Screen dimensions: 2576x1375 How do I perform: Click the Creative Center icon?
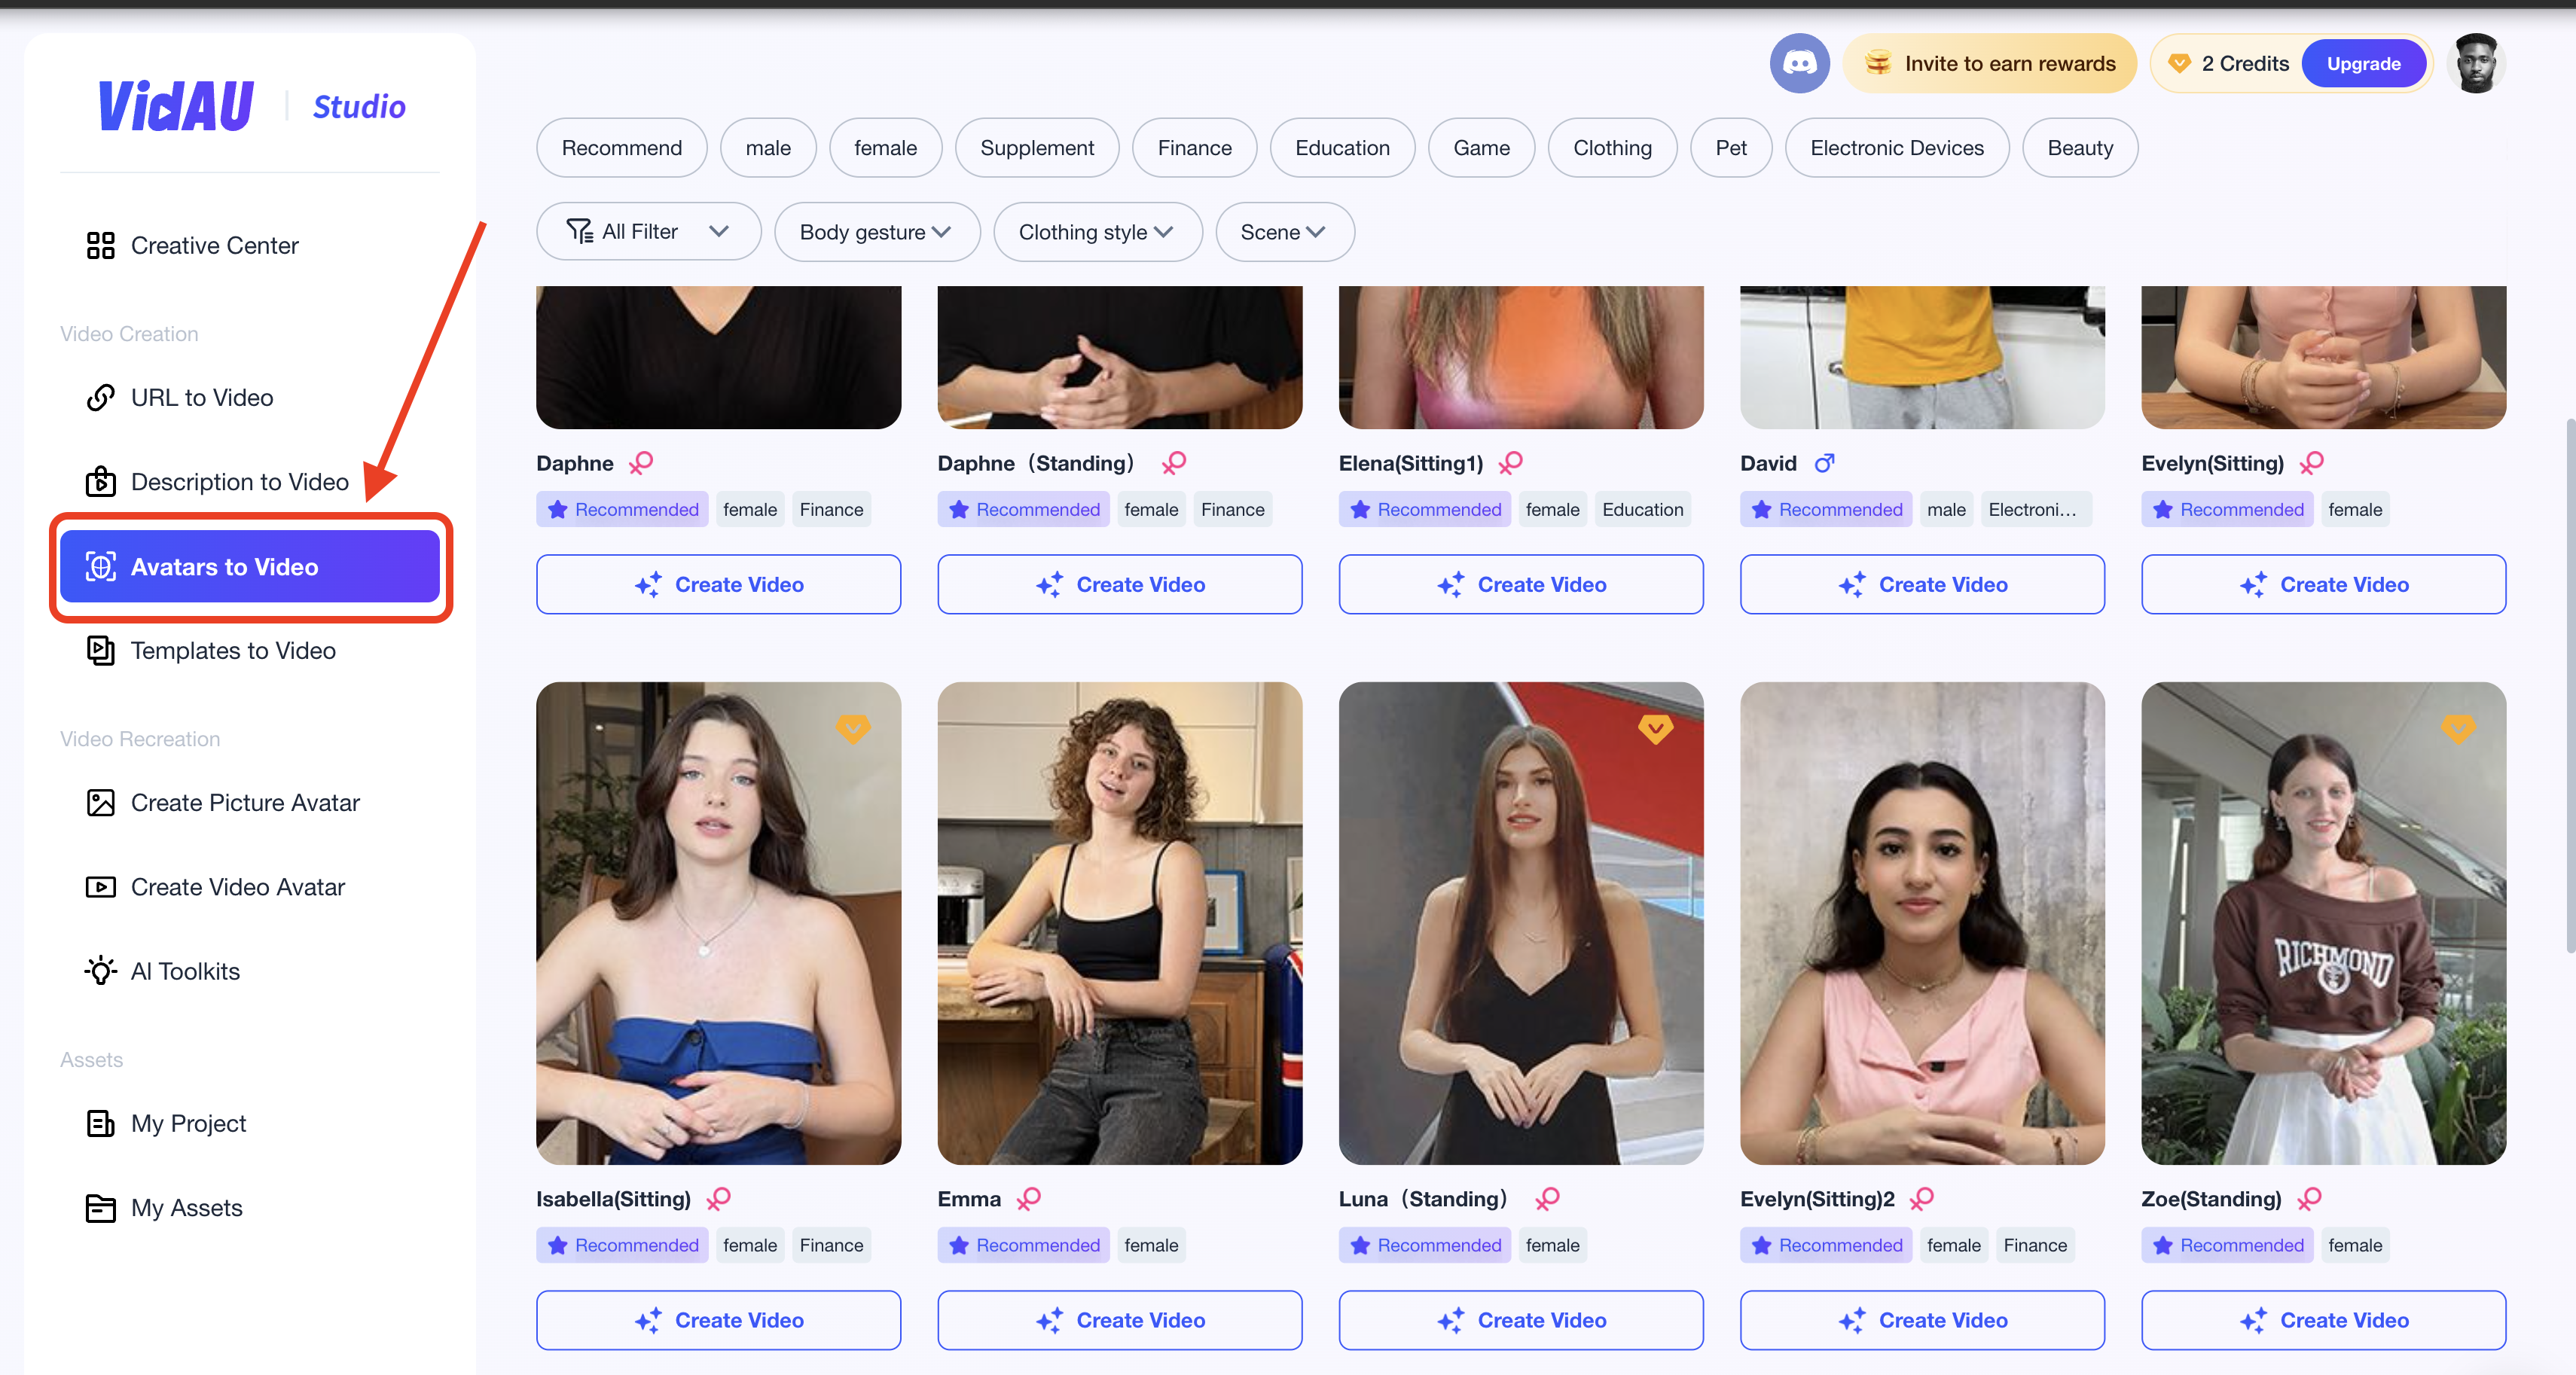coord(97,245)
